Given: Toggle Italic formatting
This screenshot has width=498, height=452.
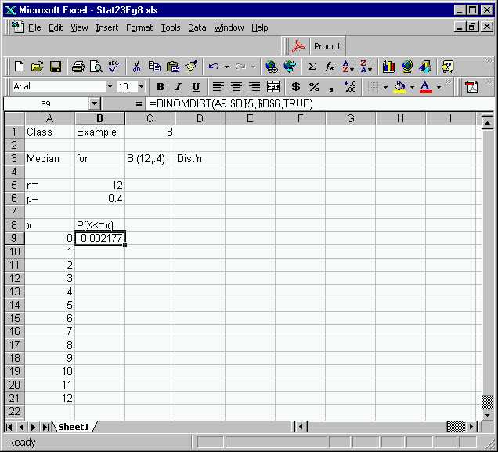Looking at the screenshot, I should (178, 87).
